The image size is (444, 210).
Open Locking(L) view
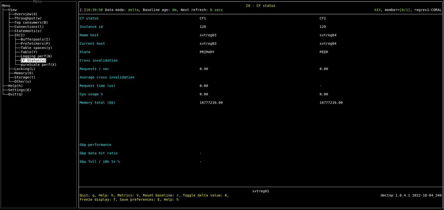click(x=25, y=69)
